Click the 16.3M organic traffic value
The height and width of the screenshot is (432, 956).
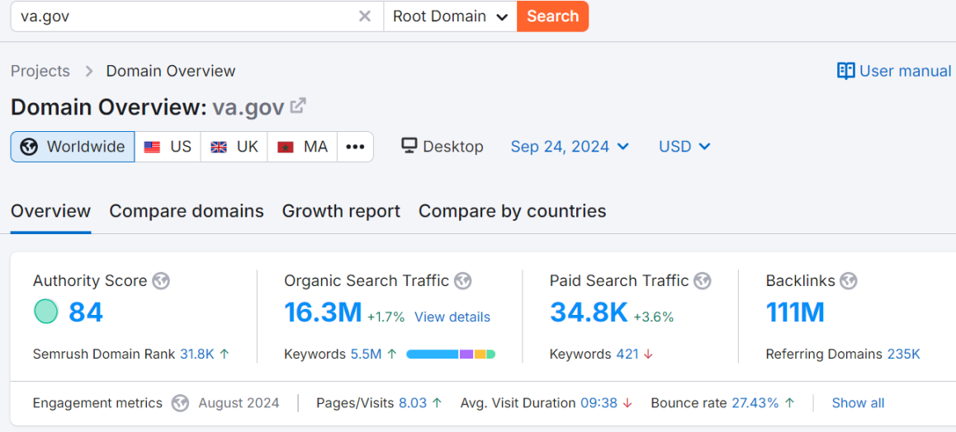323,312
